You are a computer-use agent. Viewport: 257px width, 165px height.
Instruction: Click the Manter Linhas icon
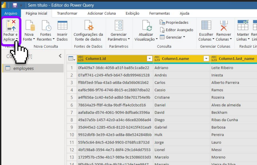tap(243, 25)
